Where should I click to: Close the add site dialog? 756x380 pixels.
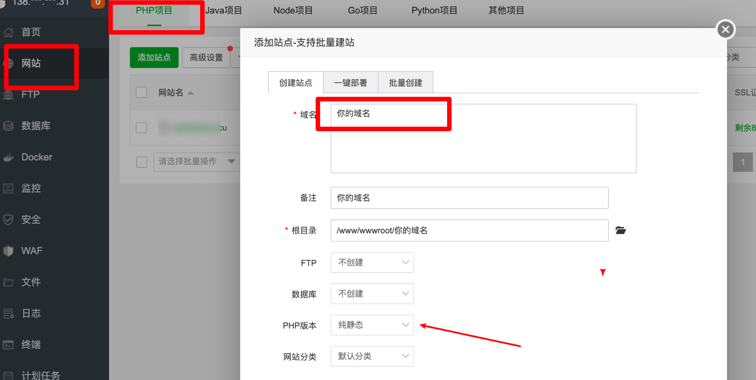point(725,29)
